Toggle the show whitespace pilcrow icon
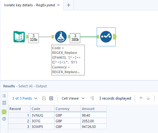 pos(92,98)
